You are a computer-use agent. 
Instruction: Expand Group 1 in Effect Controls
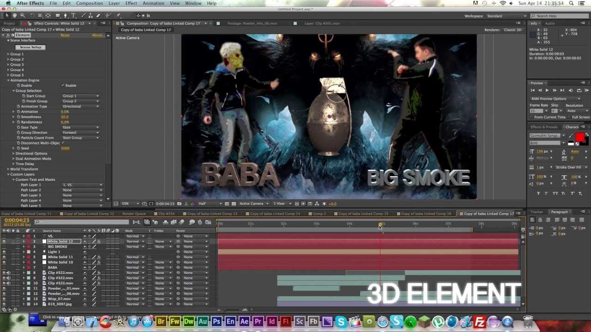pos(8,54)
